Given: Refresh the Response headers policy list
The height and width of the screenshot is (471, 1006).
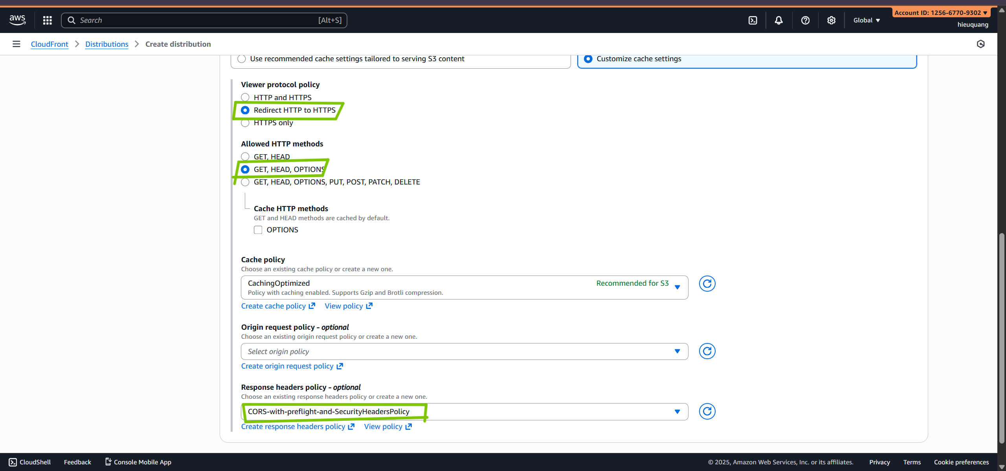Looking at the screenshot, I should pos(707,411).
